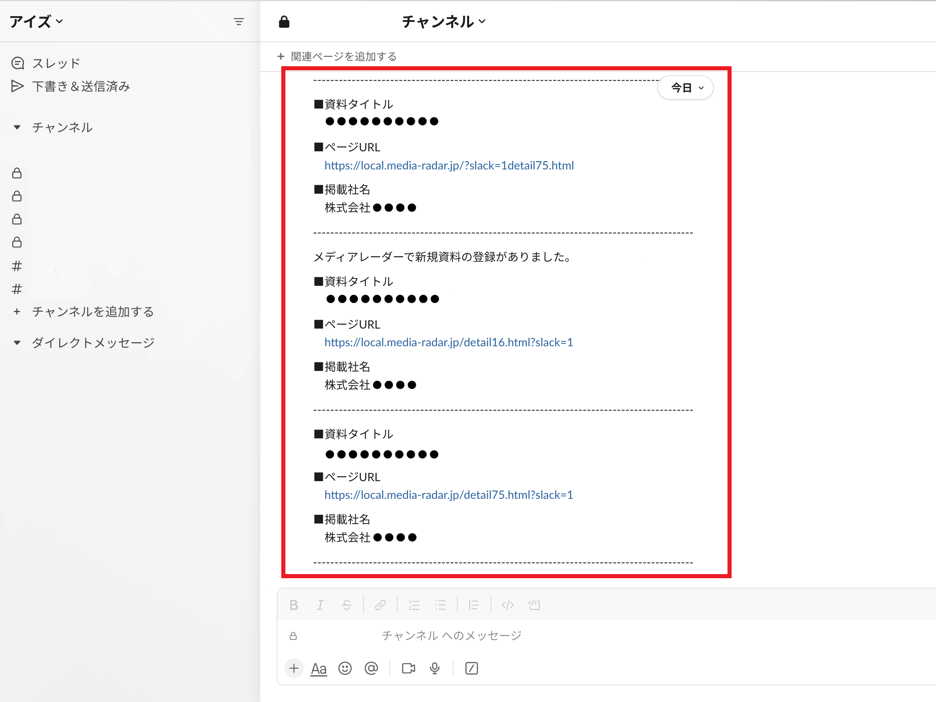Viewport: 936px width, 702px height.
Task: Click the Bold formatting icon
Action: tap(294, 605)
